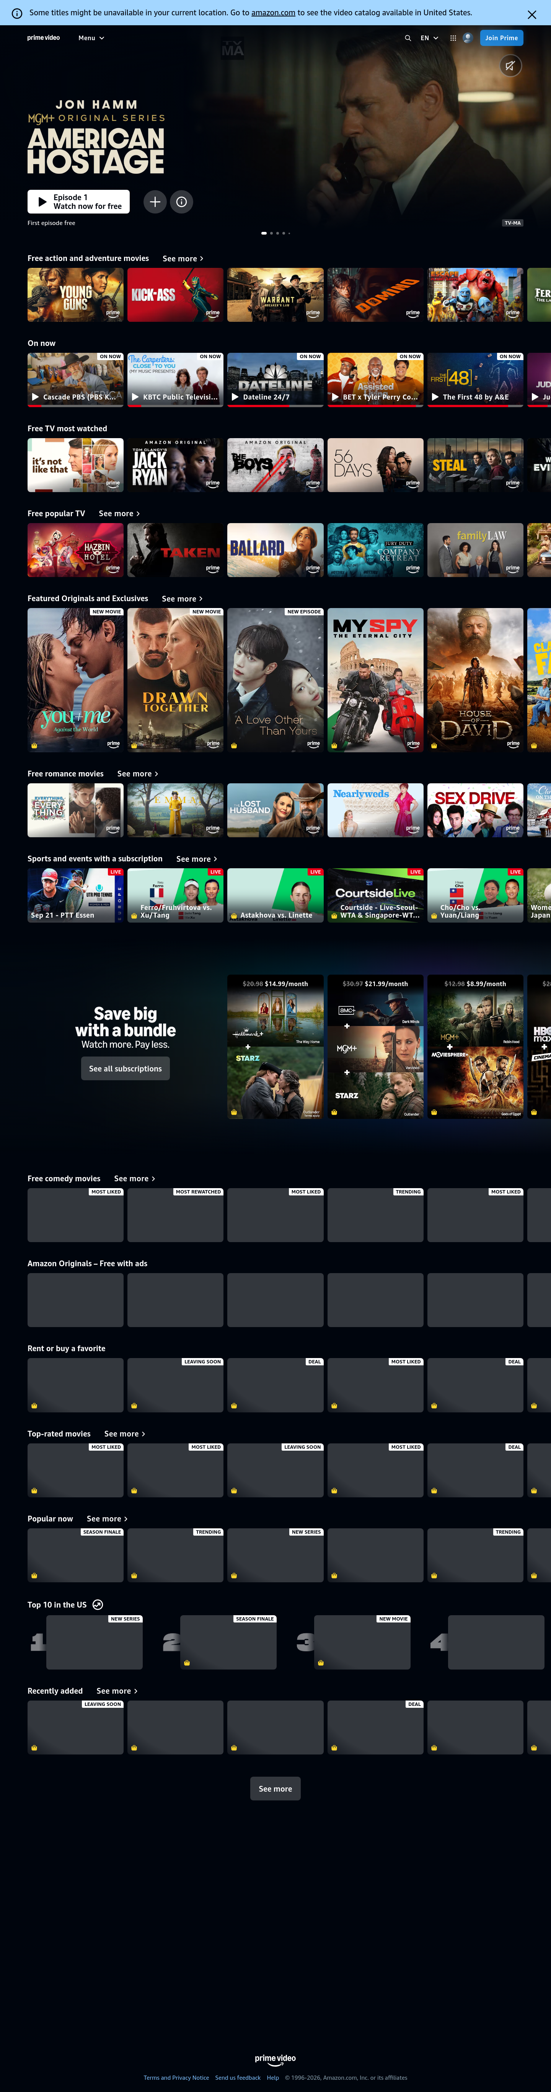Click the Join Prime button
The width and height of the screenshot is (551, 2092).
point(502,38)
